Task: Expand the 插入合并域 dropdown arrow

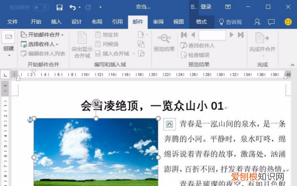Action: tap(134, 54)
